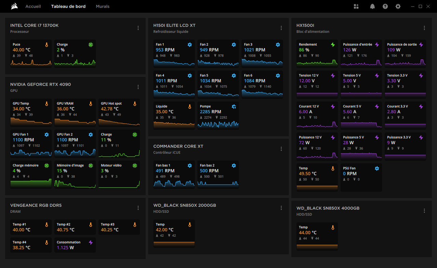Click the thermometer icon on the Puce widget
The height and width of the screenshot is (268, 437).
click(46, 44)
